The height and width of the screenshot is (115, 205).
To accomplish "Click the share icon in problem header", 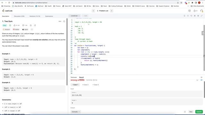I will [x=35, y=26].
